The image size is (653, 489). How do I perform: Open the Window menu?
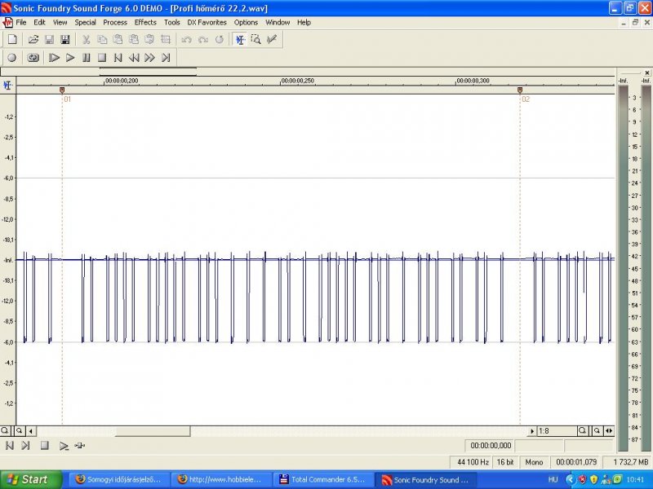[278, 23]
